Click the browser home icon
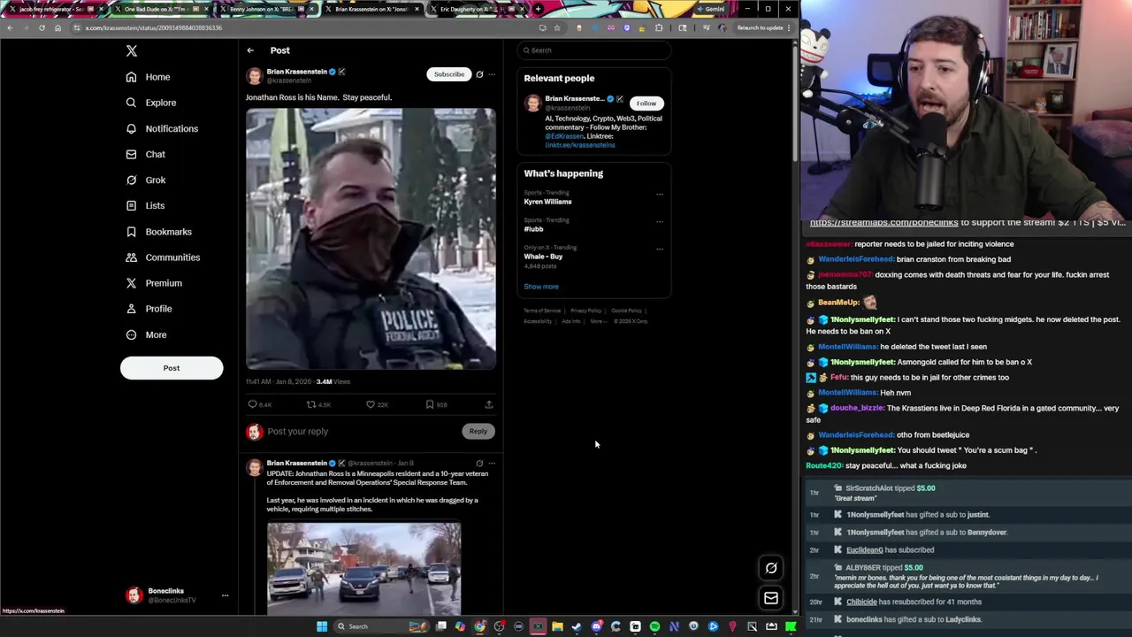Image resolution: width=1132 pixels, height=637 pixels. click(57, 27)
